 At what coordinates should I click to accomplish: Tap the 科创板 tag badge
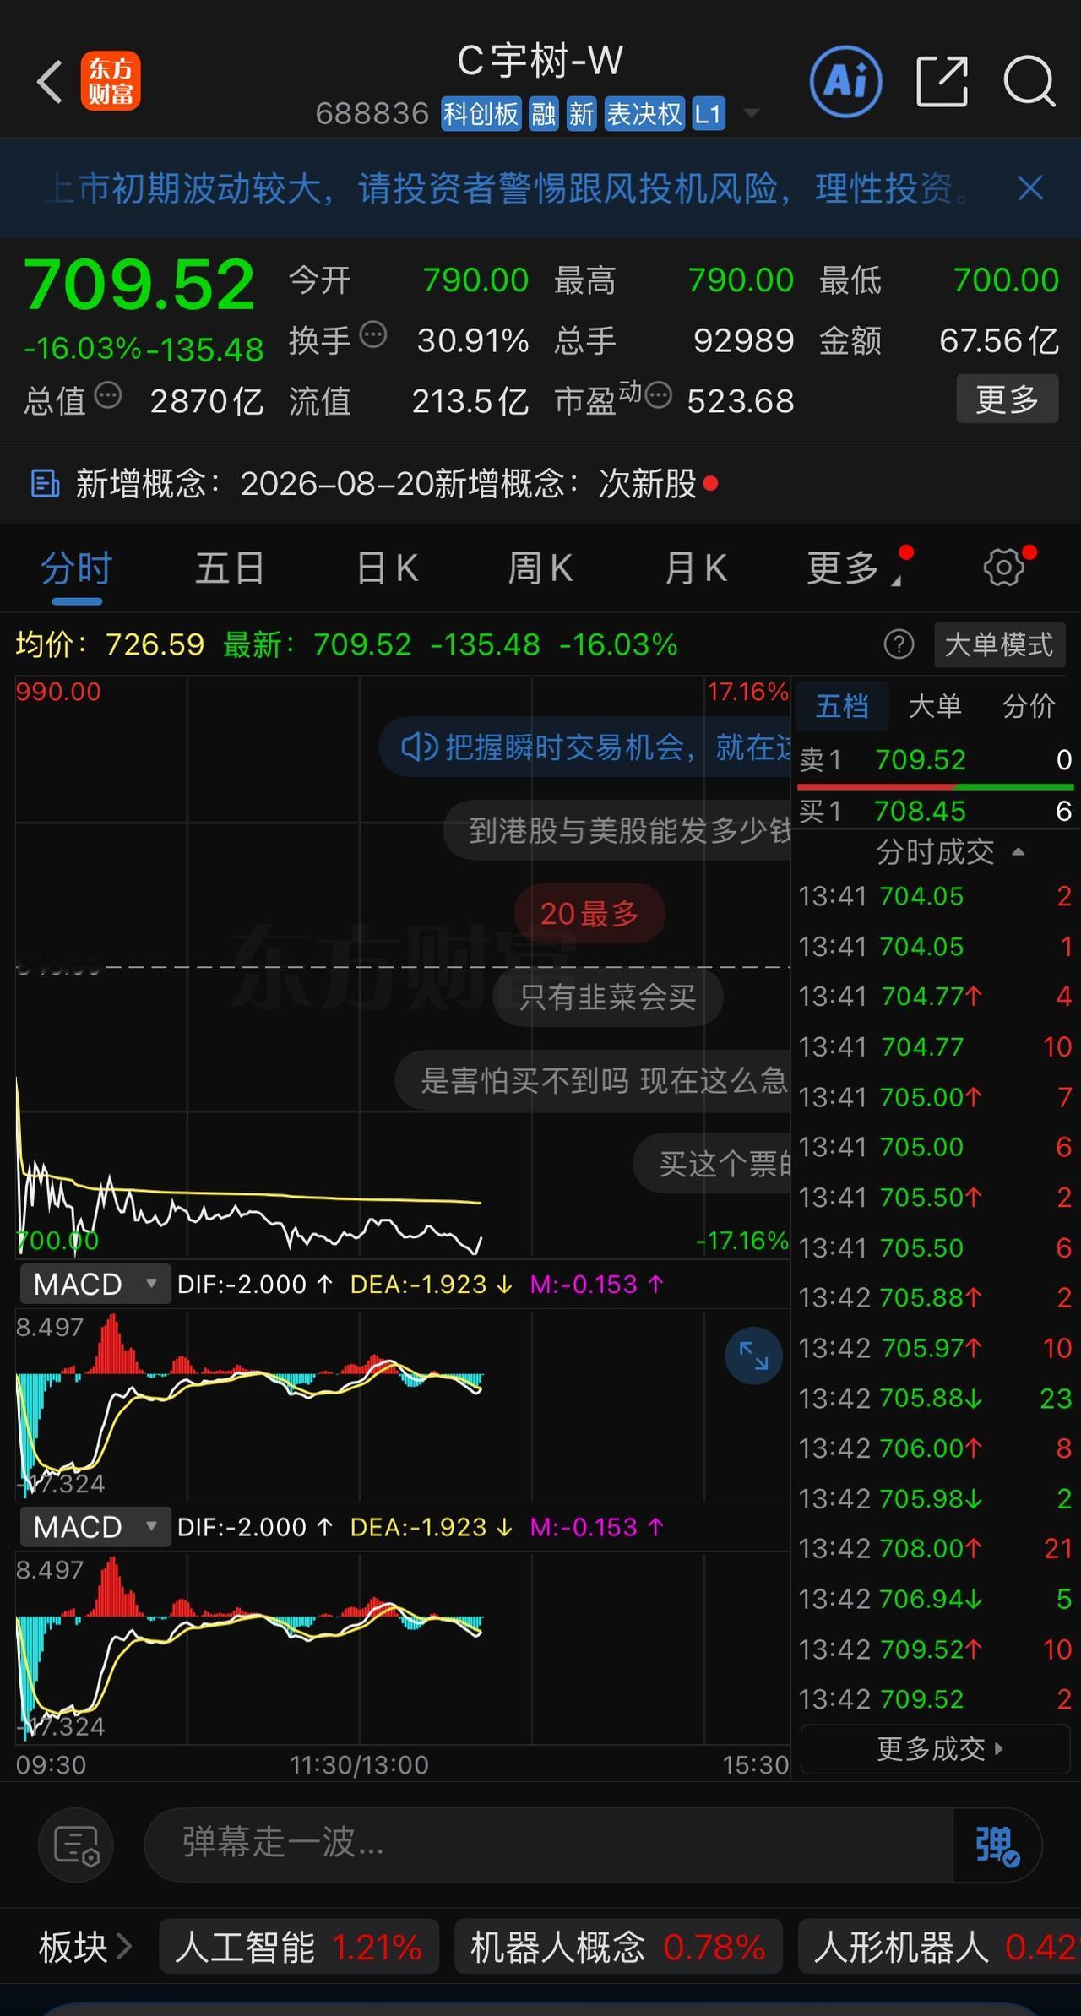[x=481, y=113]
